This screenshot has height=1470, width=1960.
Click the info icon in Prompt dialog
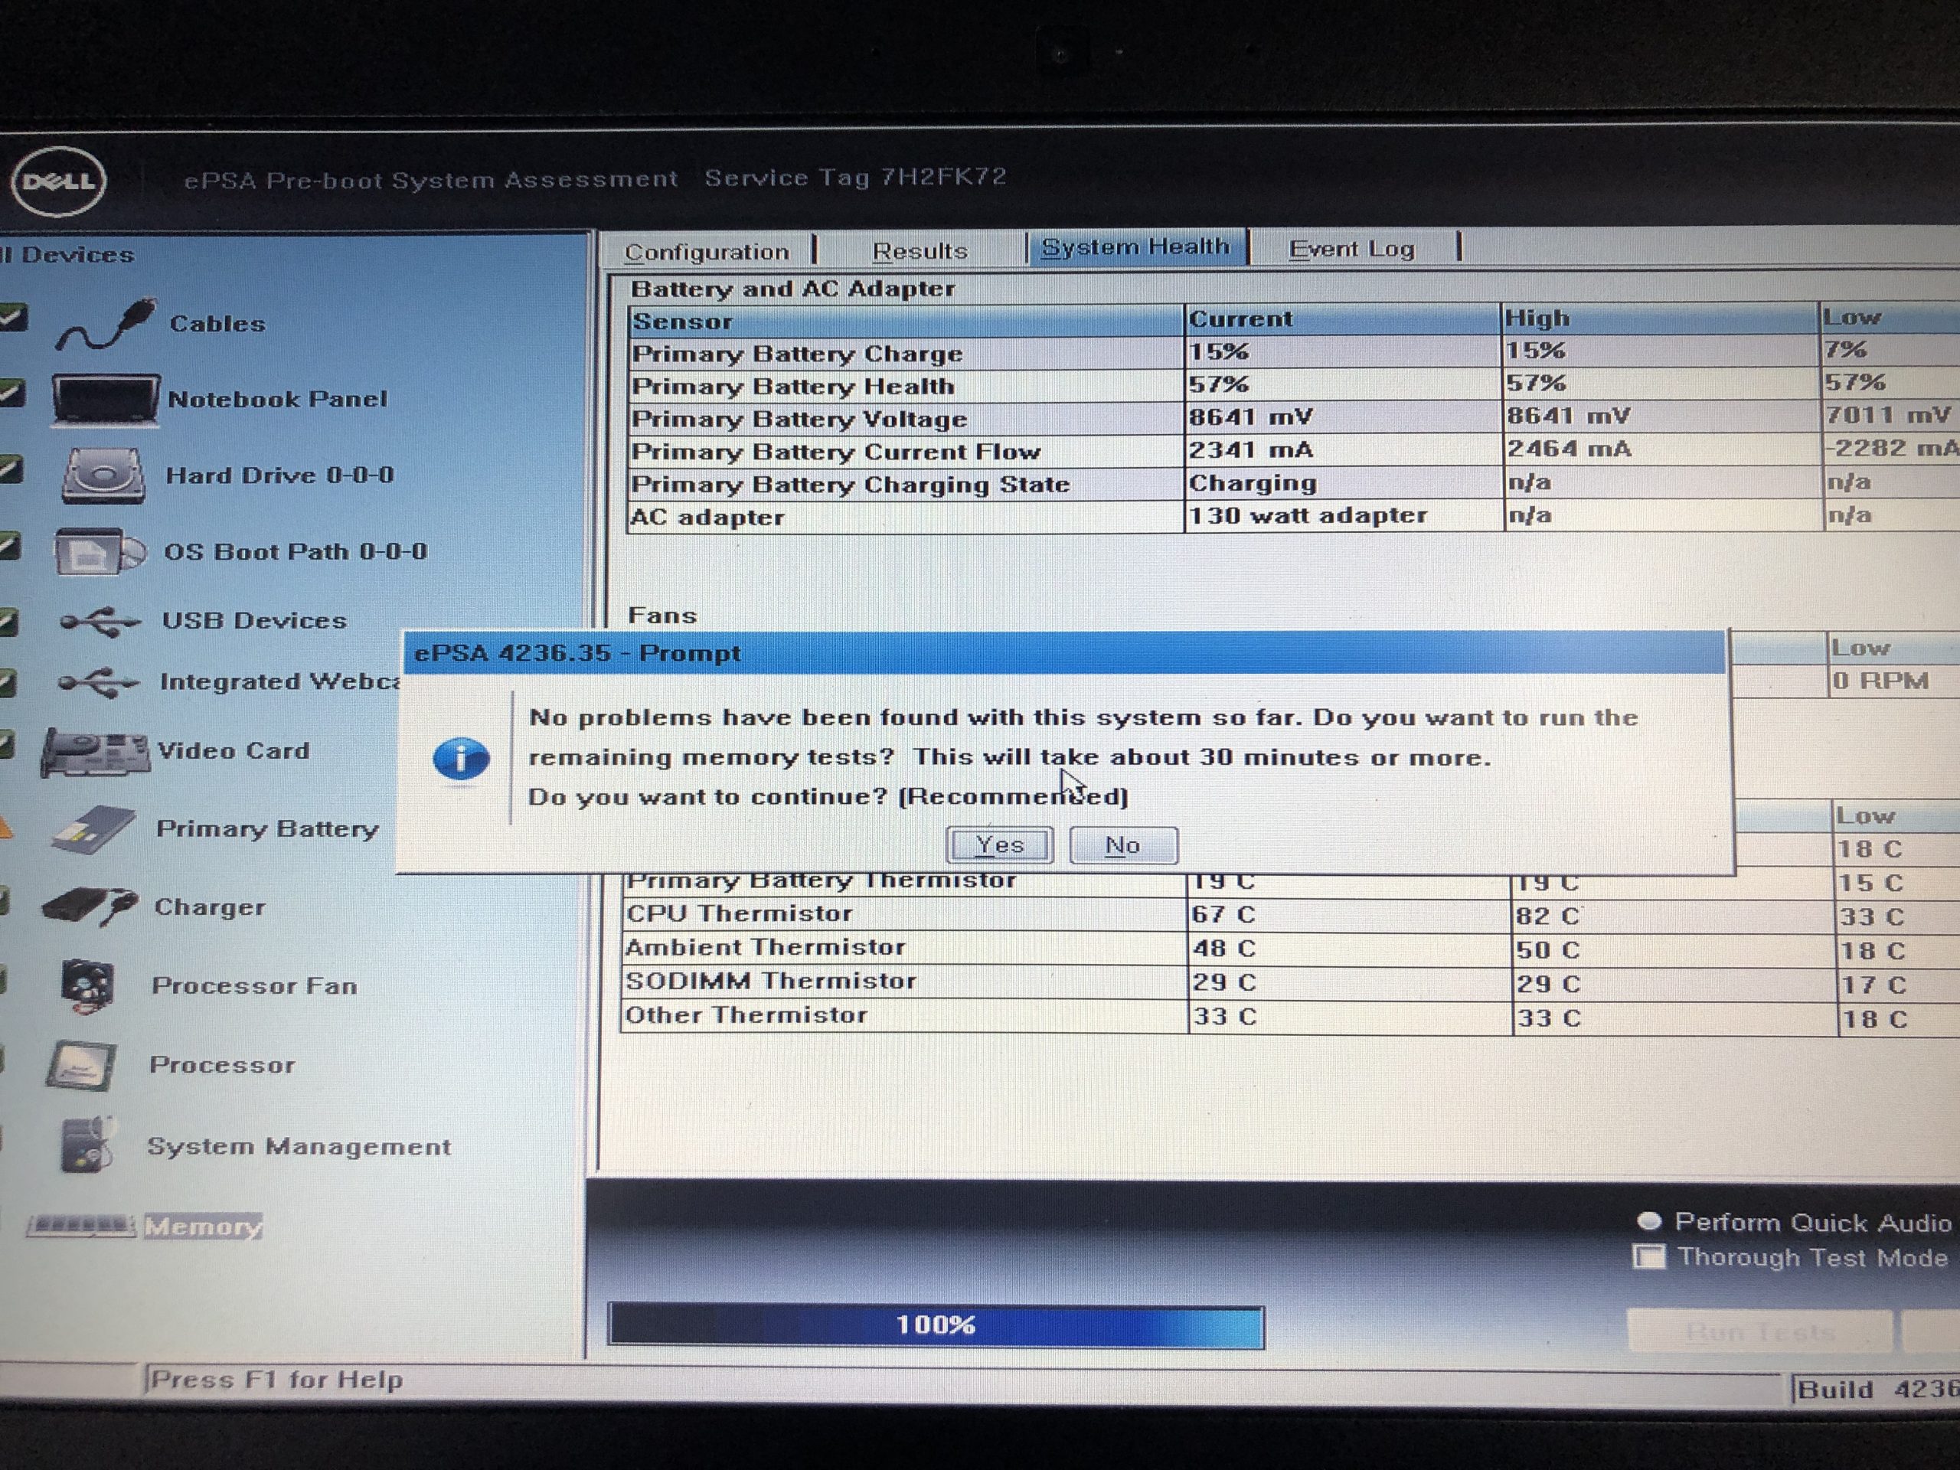[461, 759]
